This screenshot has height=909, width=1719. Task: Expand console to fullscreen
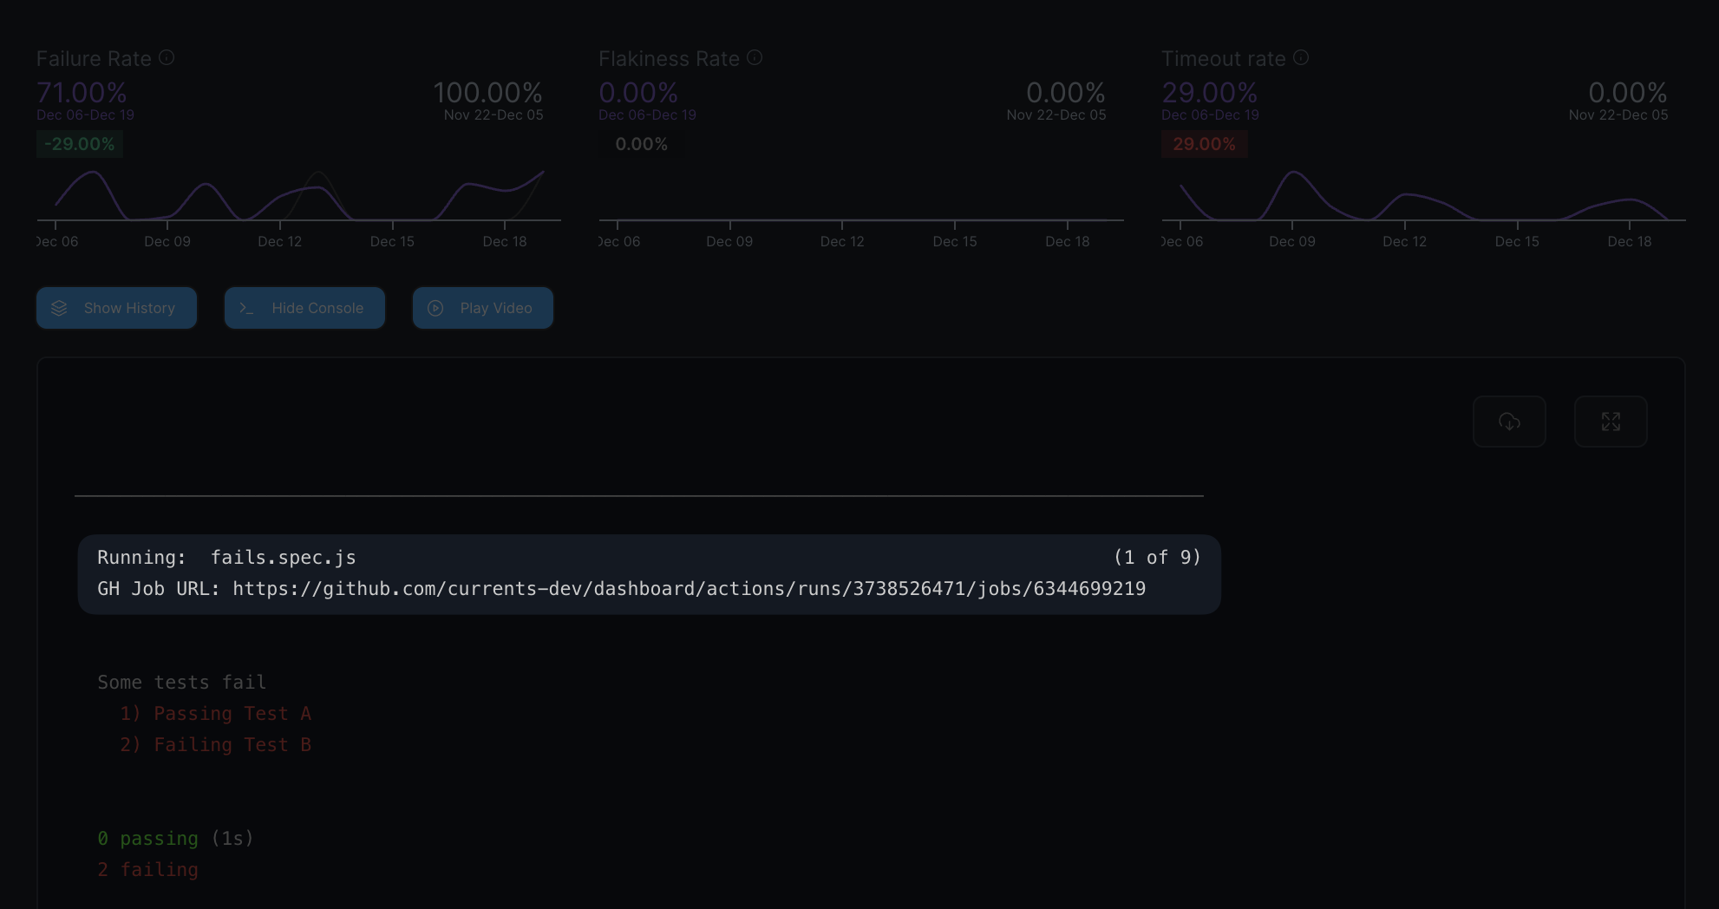1611,422
